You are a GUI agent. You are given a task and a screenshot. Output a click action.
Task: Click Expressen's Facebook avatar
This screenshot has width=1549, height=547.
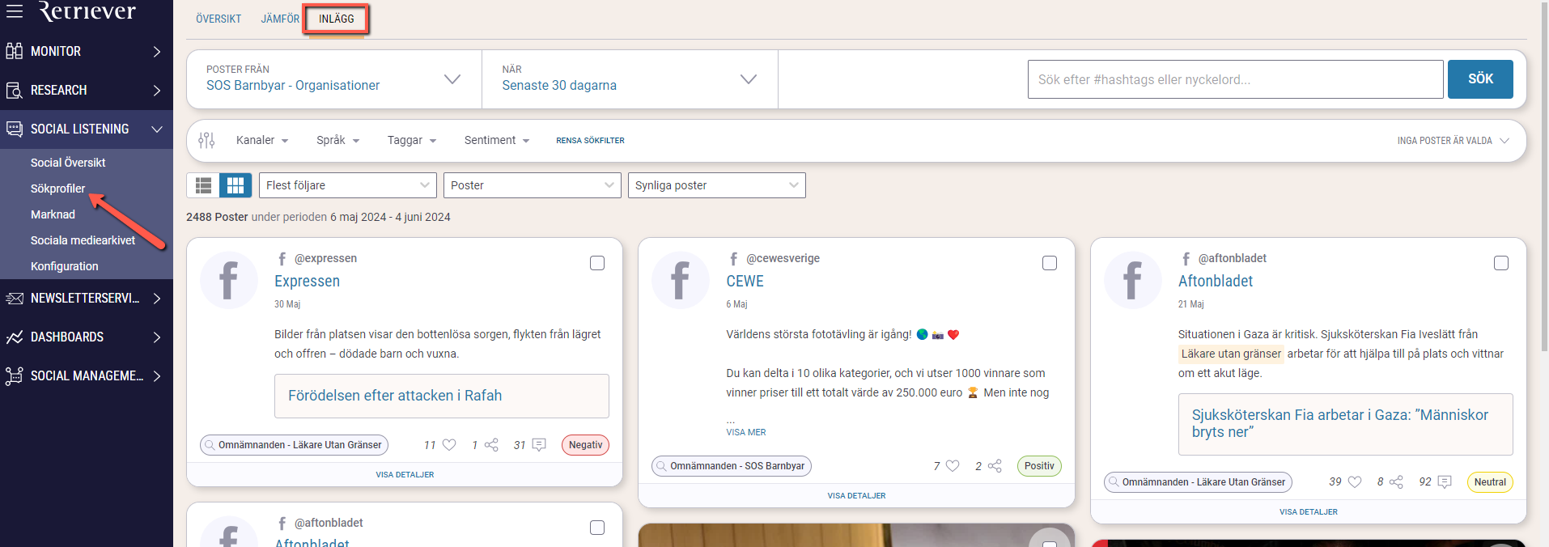pos(229,280)
